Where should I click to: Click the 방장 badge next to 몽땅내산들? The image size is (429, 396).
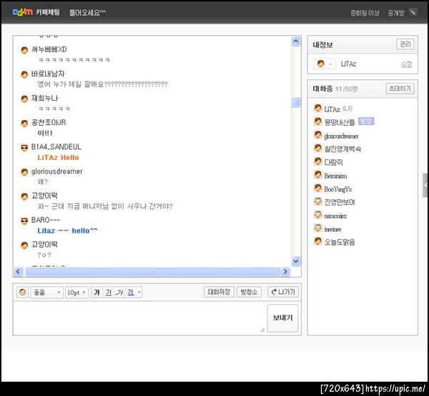(366, 121)
